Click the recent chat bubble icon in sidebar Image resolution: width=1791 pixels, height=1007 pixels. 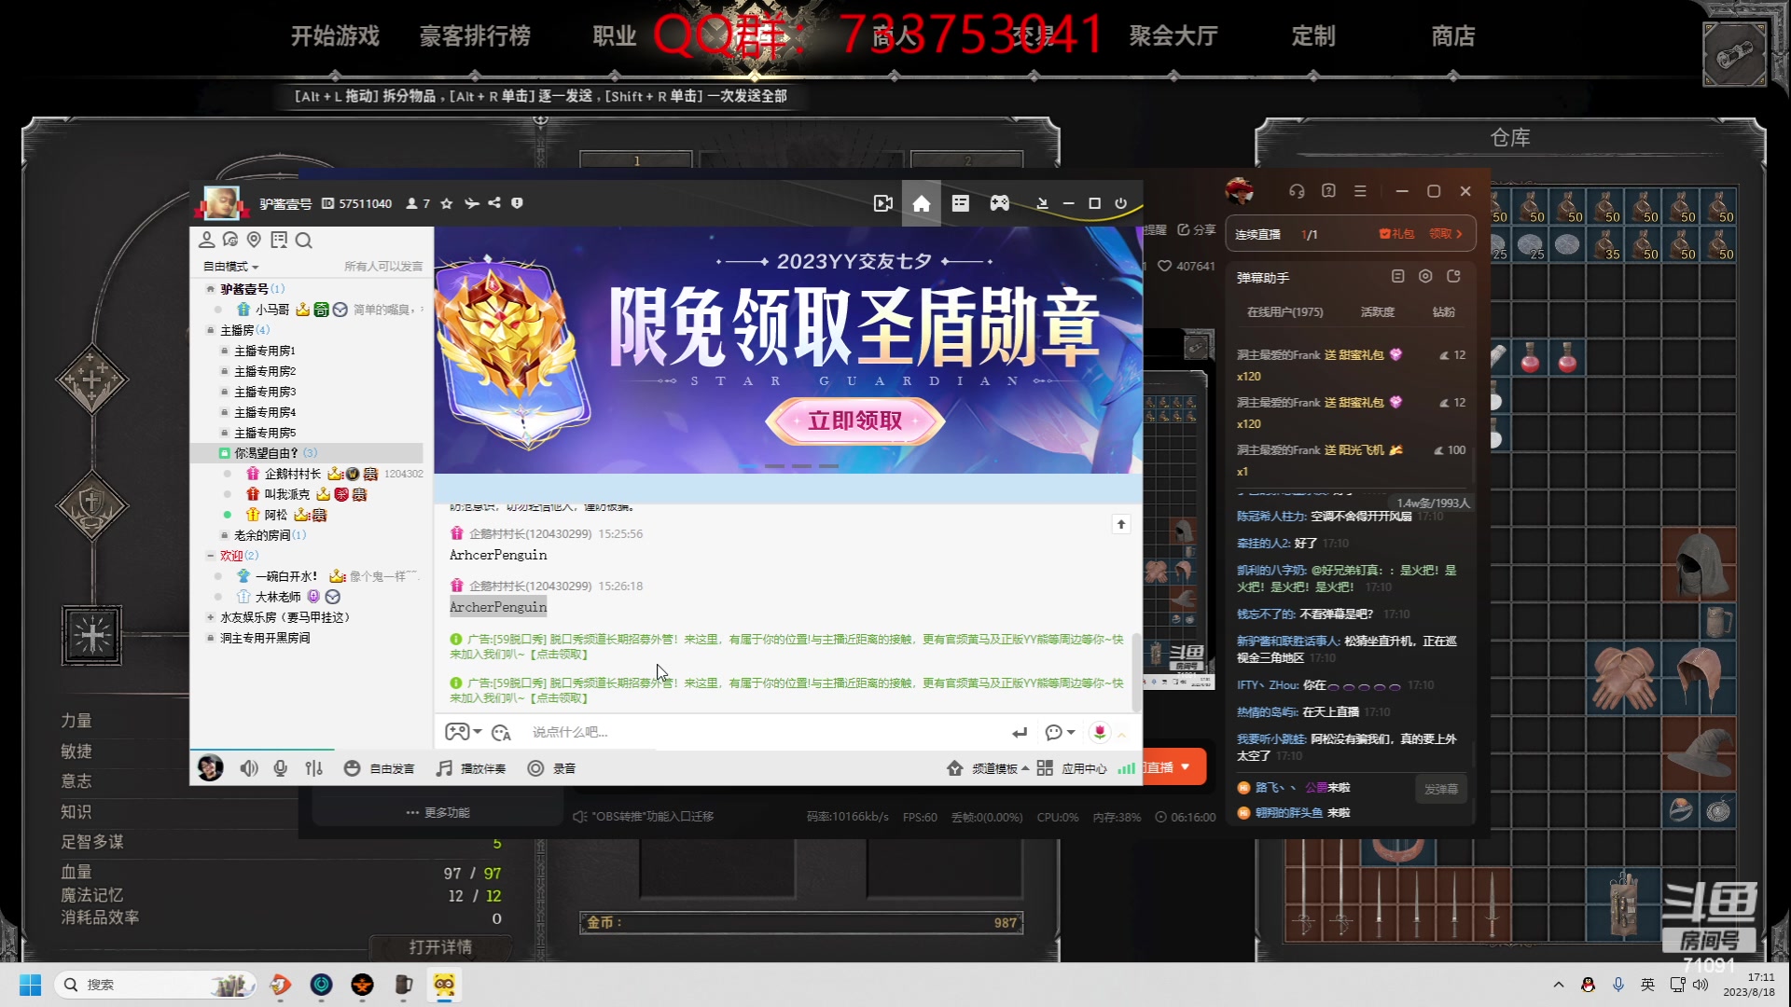[230, 240]
